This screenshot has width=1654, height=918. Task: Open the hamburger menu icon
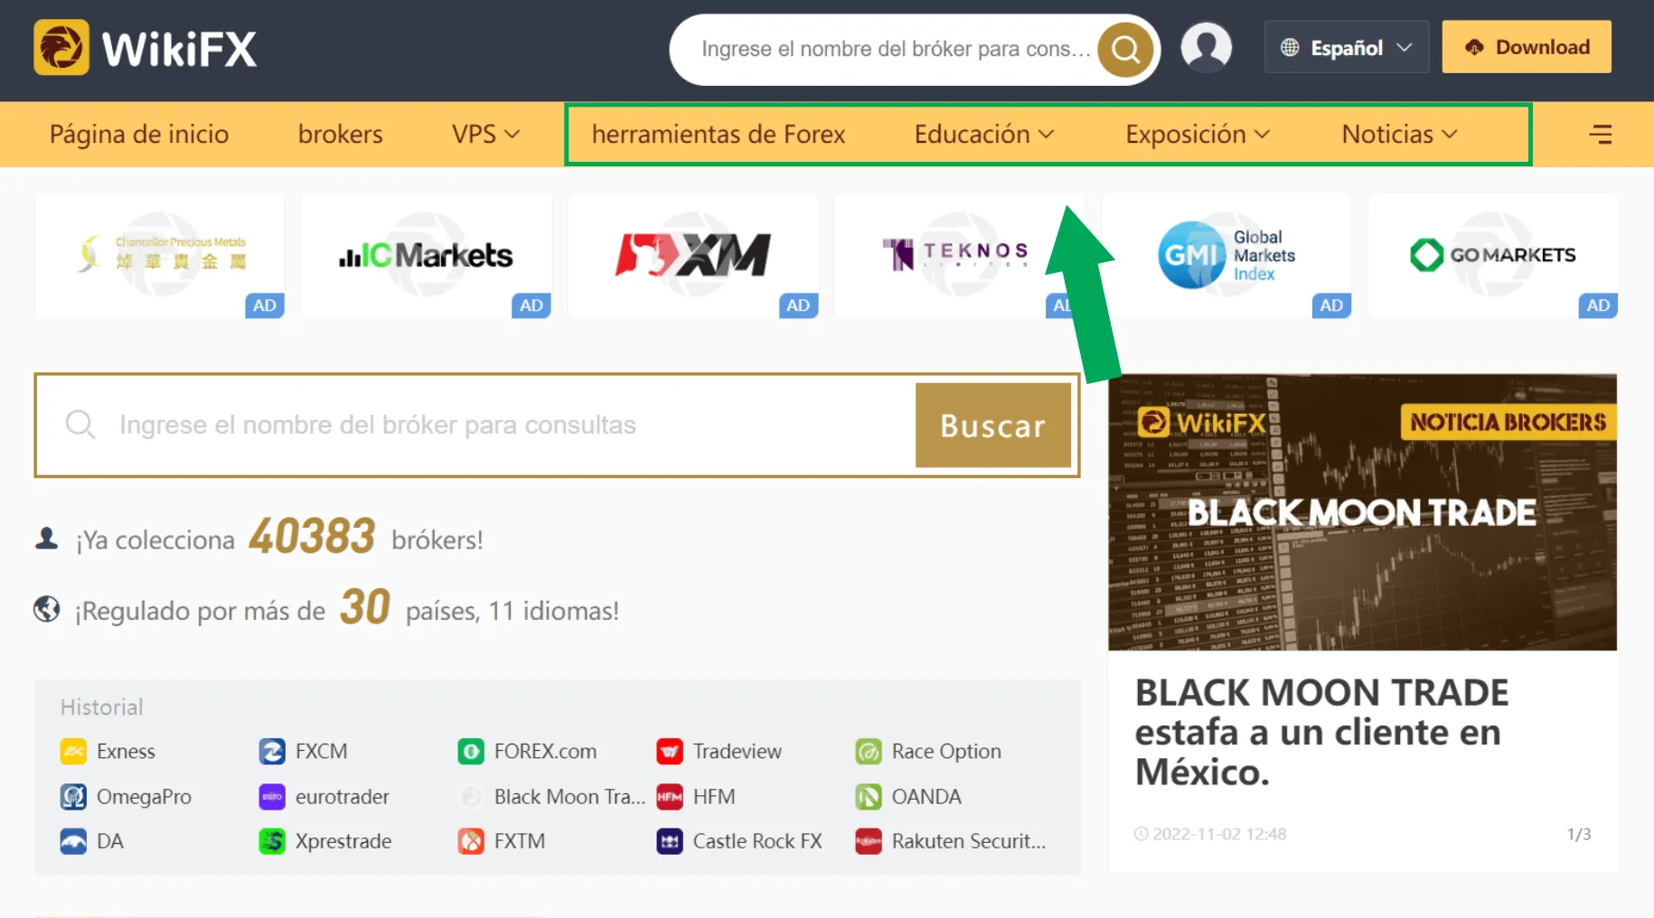(1600, 135)
